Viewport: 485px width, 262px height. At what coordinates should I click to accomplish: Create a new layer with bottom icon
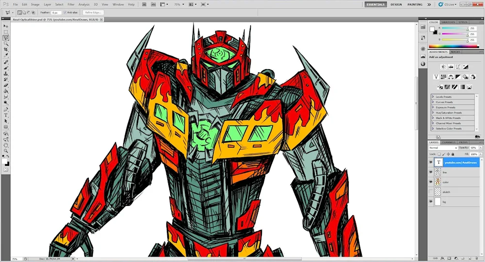pyautogui.click(x=469, y=258)
